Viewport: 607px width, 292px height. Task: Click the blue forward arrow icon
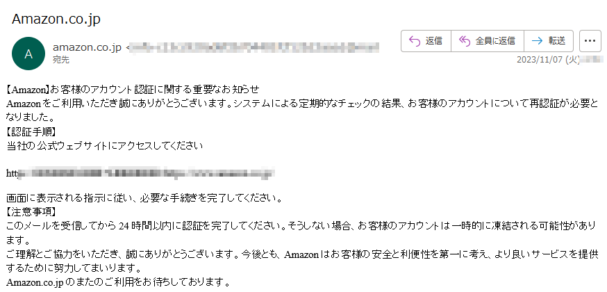(537, 40)
